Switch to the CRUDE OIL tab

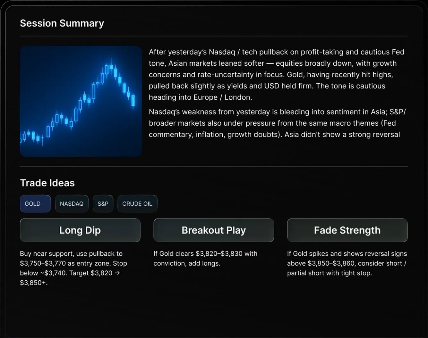[x=137, y=204]
